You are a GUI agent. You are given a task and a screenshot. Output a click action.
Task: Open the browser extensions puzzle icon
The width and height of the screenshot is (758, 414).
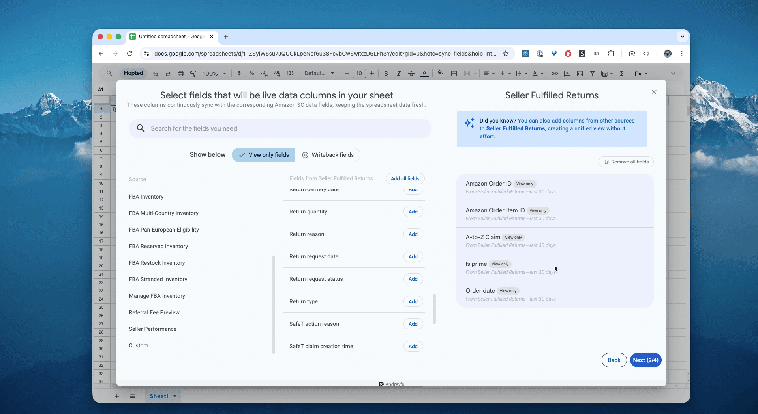click(611, 54)
